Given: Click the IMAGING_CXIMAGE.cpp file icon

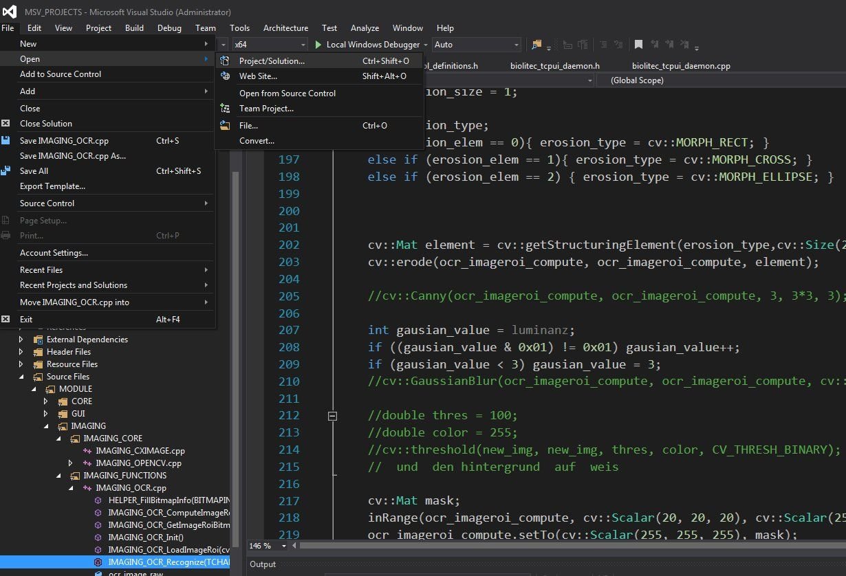Looking at the screenshot, I should point(87,451).
